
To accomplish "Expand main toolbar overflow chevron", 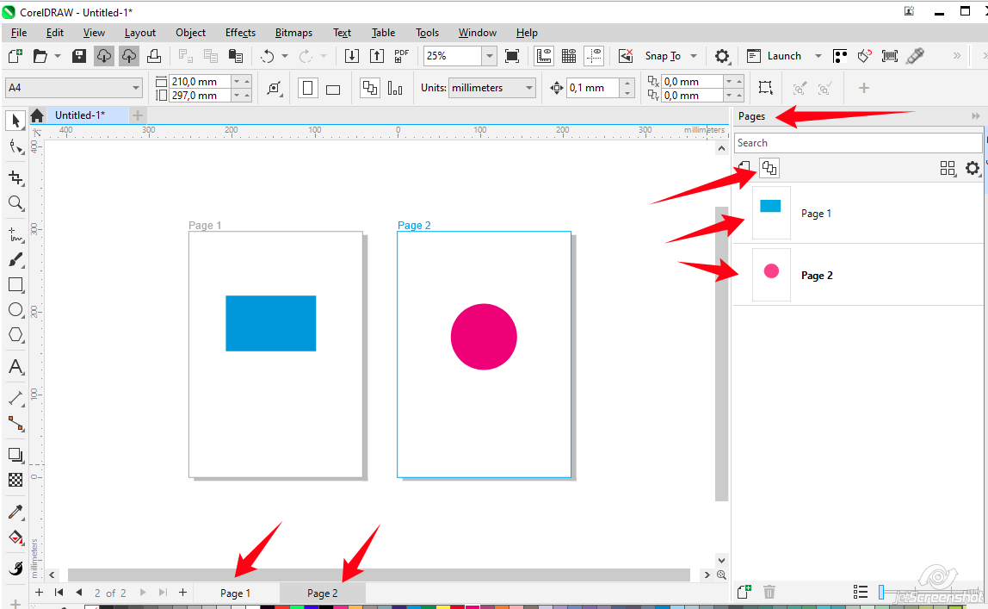I will click(957, 56).
